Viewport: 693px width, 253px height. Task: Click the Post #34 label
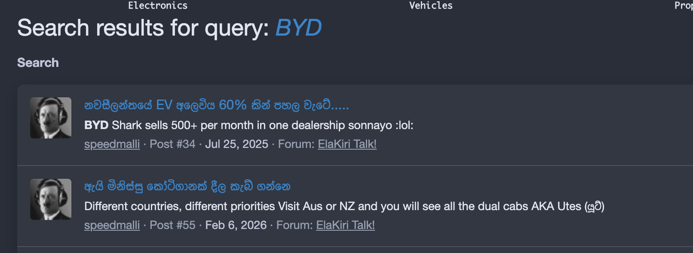[172, 144]
